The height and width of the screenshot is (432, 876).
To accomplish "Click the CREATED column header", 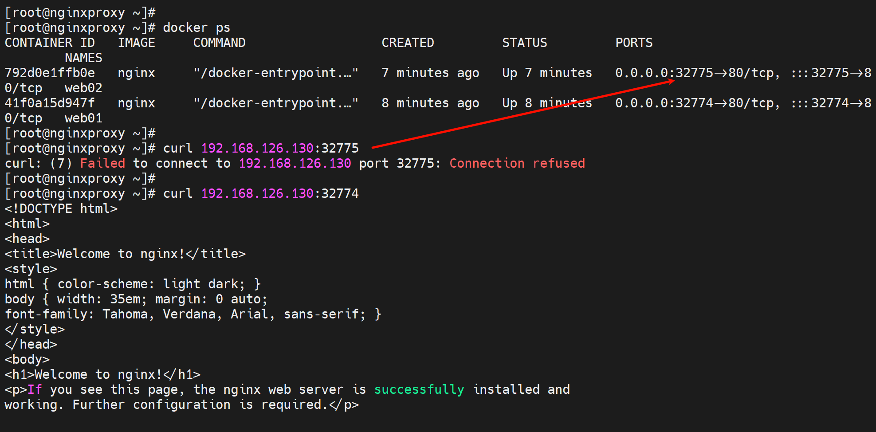I will [408, 43].
